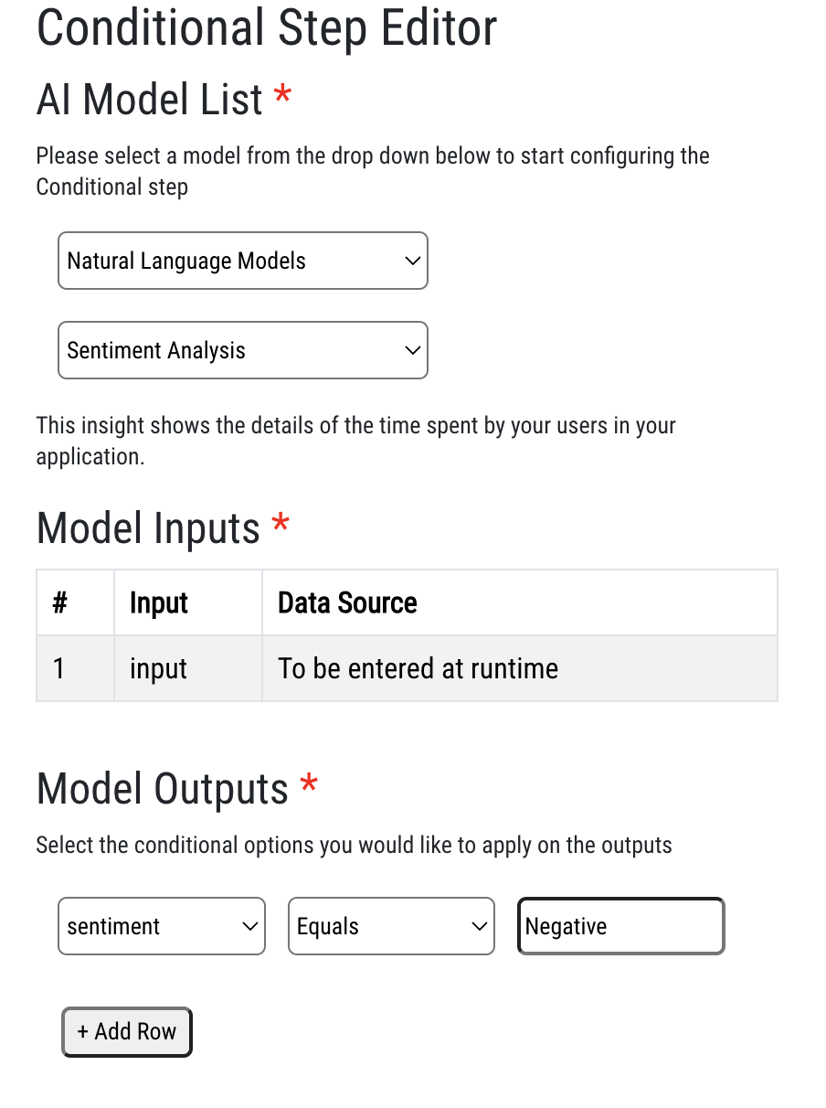Click the red asterisk next to AI Model List
The width and height of the screenshot is (826, 1108).
click(x=281, y=94)
